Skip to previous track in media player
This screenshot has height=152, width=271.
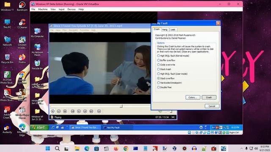[72, 111]
